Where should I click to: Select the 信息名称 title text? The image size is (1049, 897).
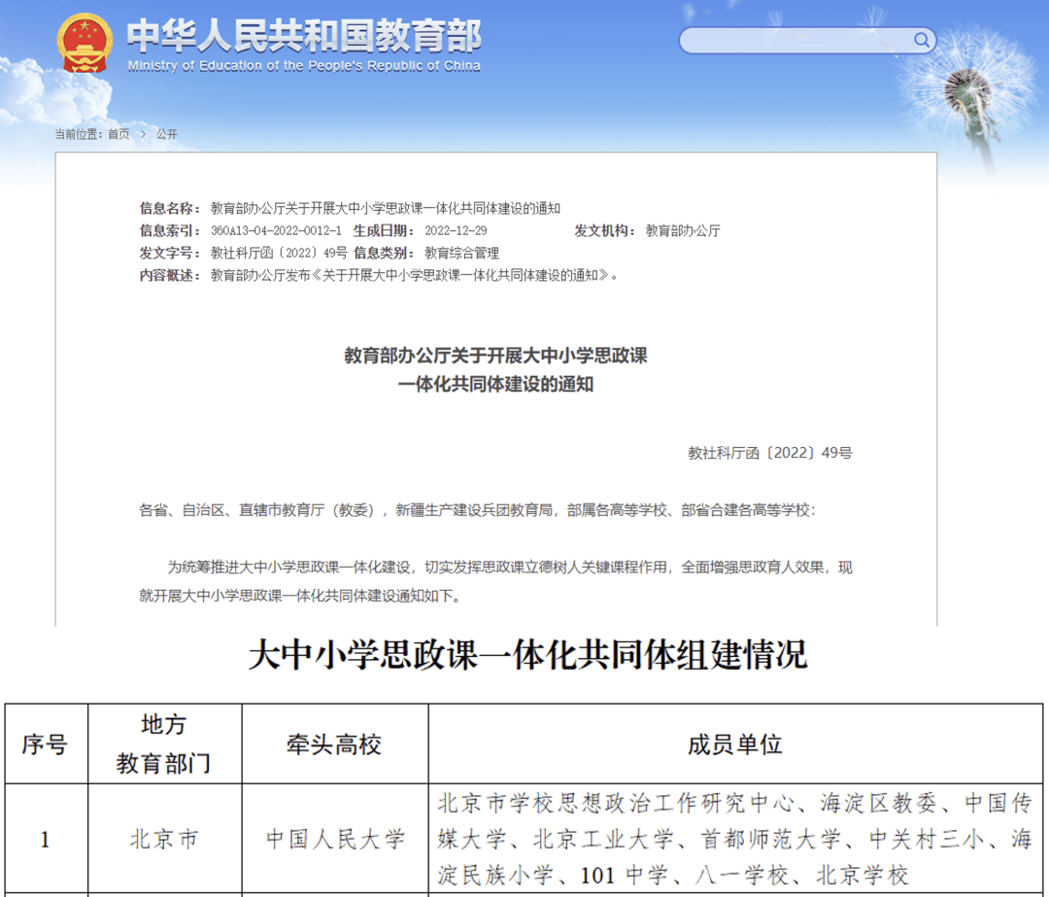click(386, 208)
